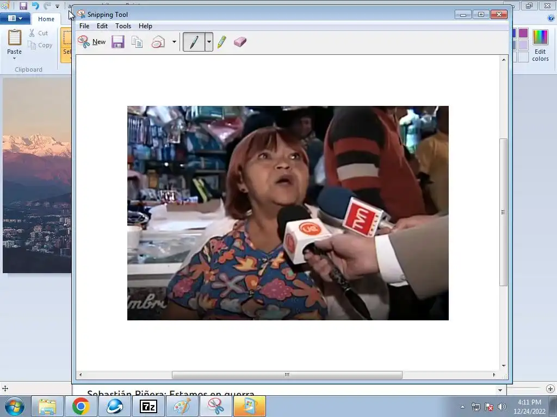The height and width of the screenshot is (417, 557).
Task: Open Customize Quick Access Toolbar dropdown in Paint
Action: (57, 6)
